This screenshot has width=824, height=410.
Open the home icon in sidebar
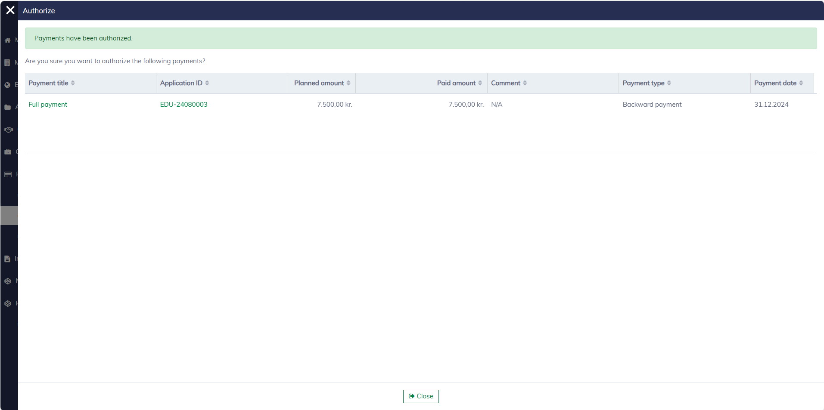click(x=7, y=40)
